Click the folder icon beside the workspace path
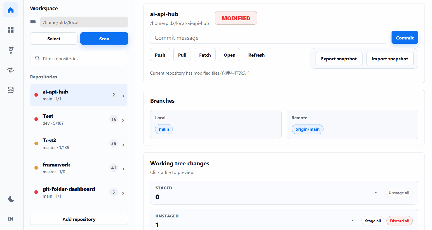432x230 pixels. (33, 21)
